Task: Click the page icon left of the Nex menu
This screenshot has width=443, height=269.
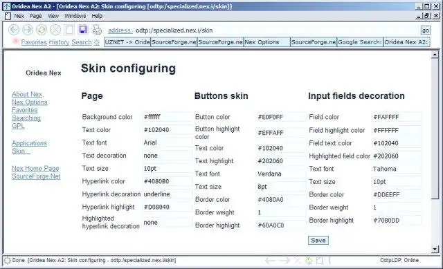Action: (8, 16)
